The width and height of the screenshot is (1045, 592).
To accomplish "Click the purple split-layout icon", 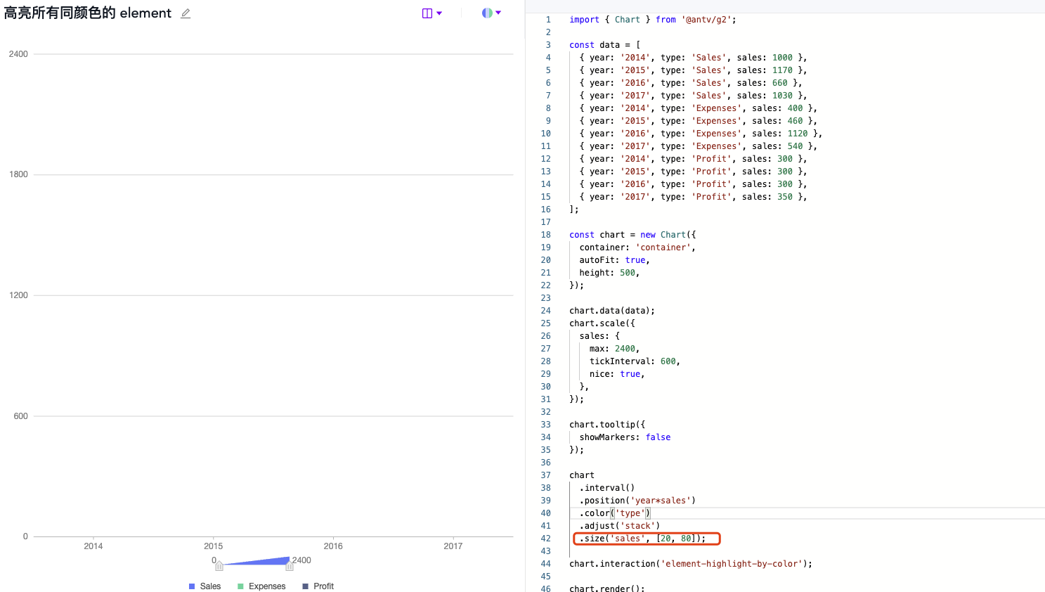I will coord(427,13).
